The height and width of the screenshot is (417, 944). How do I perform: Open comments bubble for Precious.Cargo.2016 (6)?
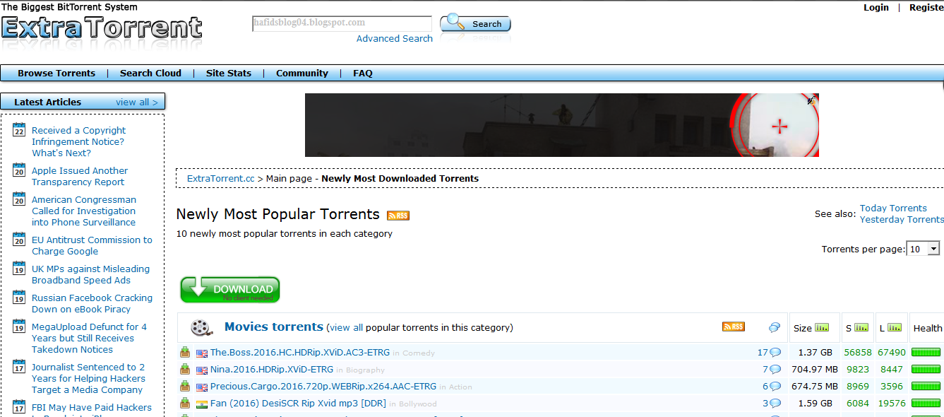tap(775, 386)
